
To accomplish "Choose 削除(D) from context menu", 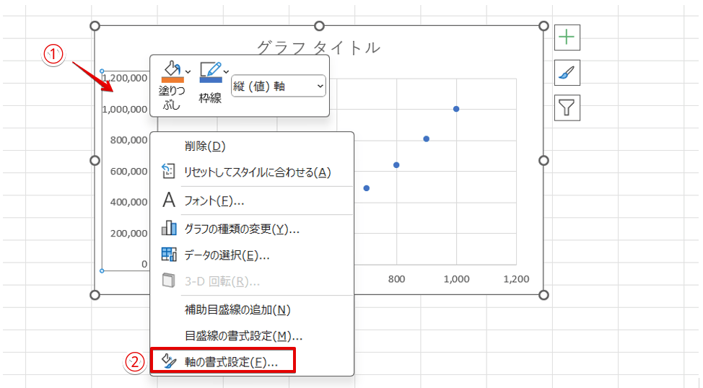I will click(x=252, y=146).
